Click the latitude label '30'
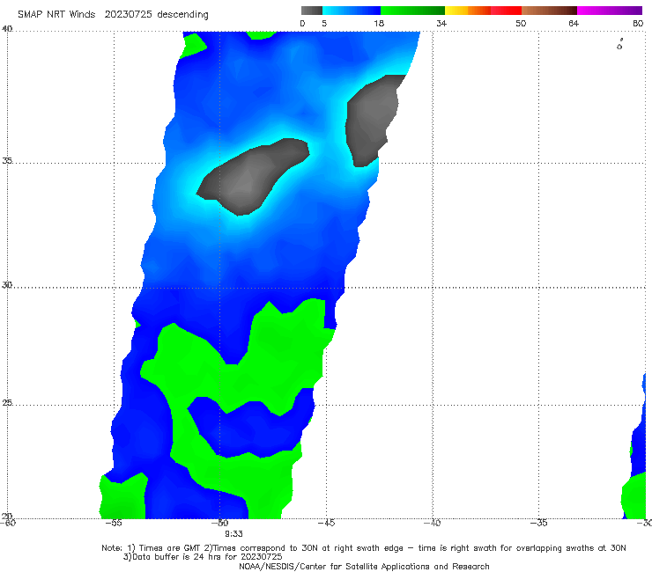The width and height of the screenshot is (652, 572). [x=7, y=284]
